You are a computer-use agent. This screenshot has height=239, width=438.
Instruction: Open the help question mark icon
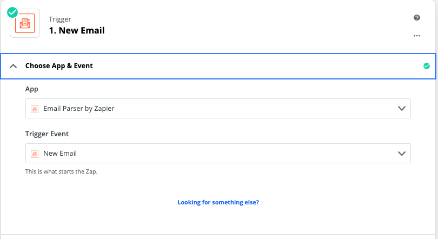pos(417,18)
